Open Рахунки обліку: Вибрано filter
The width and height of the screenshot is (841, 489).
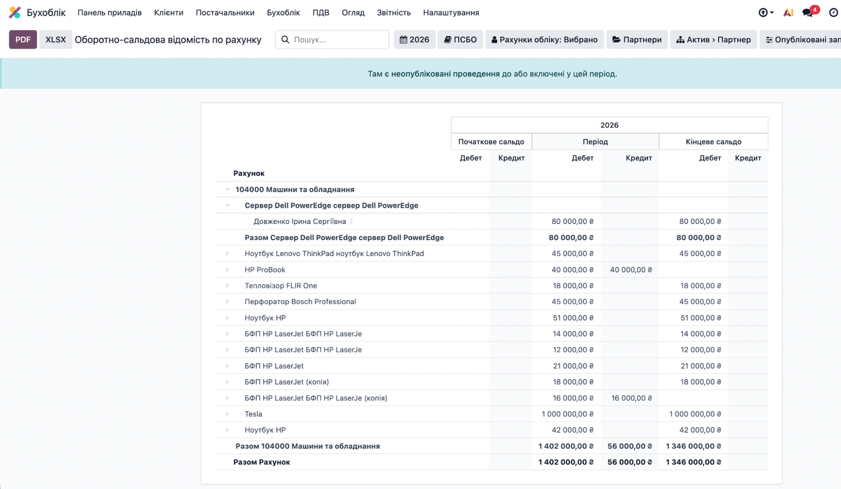pyautogui.click(x=544, y=39)
